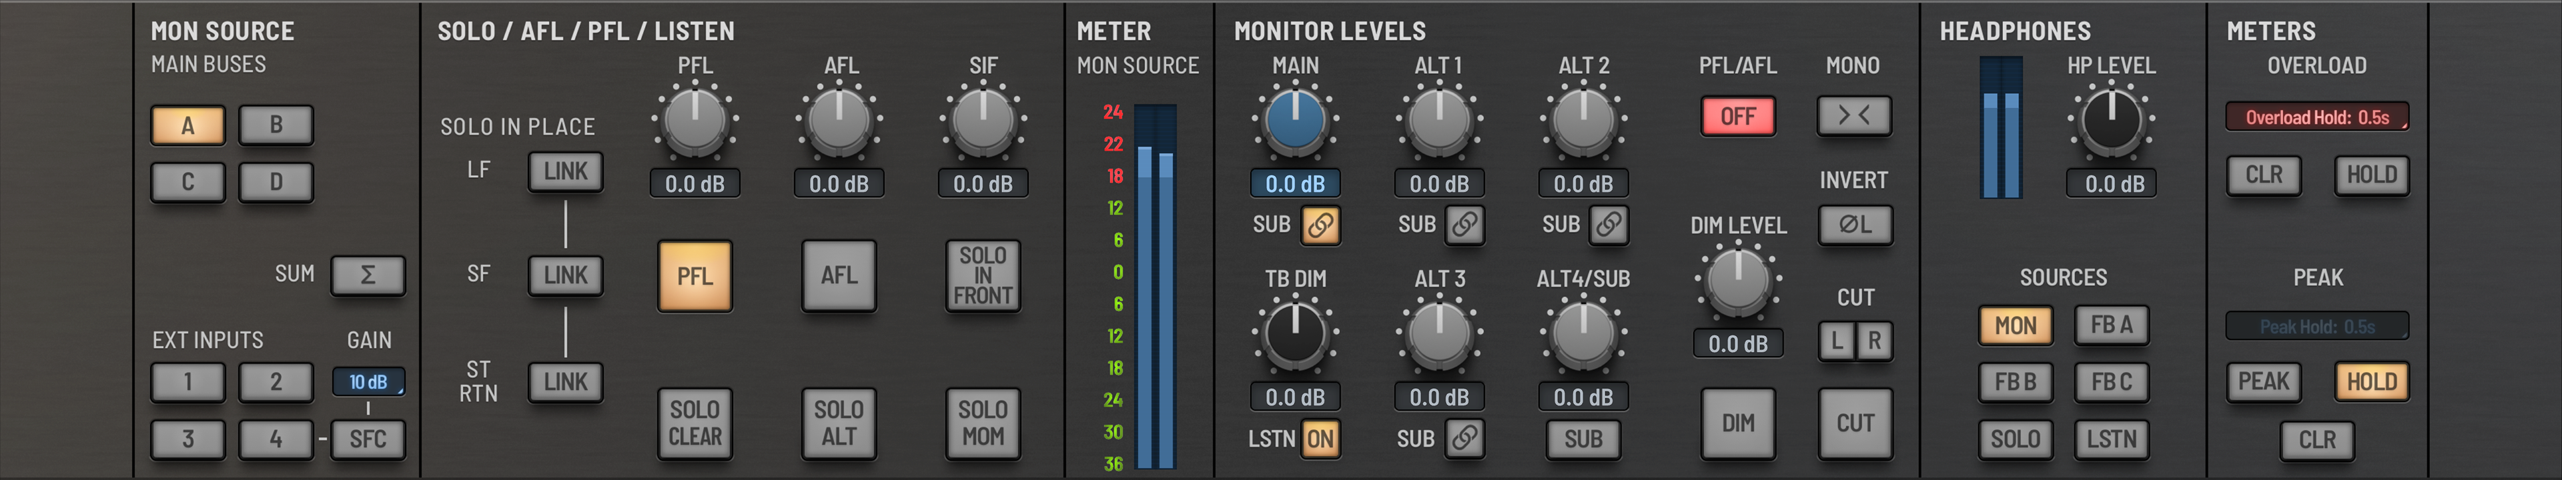Screen dimensions: 2562x480
Task: Click the MAIN monitor level knob
Action: (x=1295, y=121)
